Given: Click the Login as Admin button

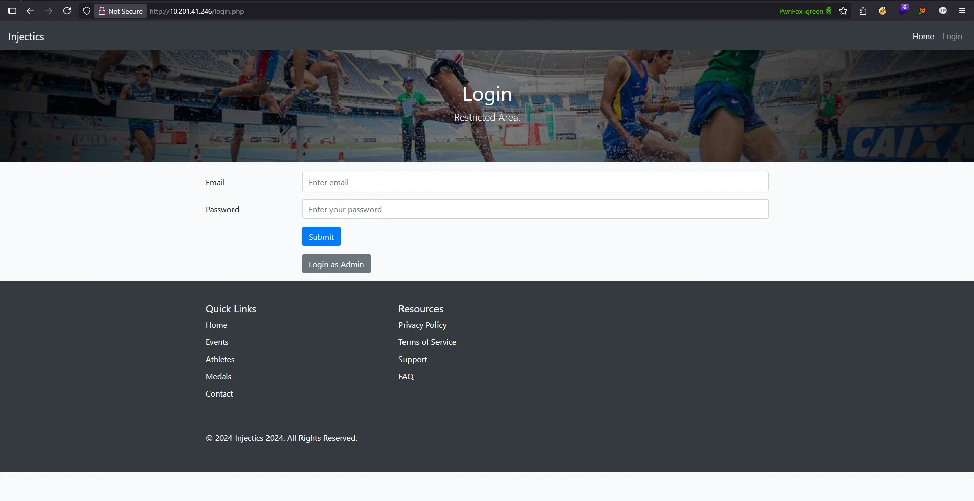Looking at the screenshot, I should pos(335,264).
